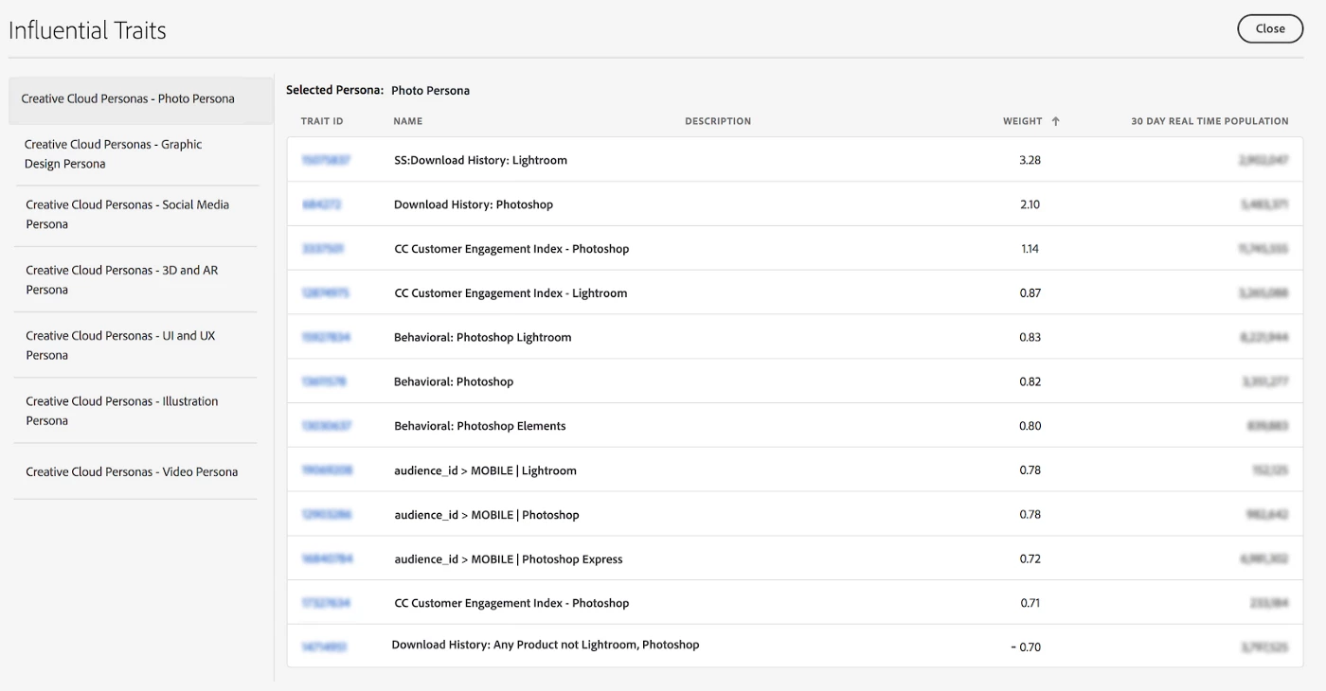The height and width of the screenshot is (691, 1326).
Task: Select the Graphic Design Persona entry
Action: pyautogui.click(x=135, y=154)
